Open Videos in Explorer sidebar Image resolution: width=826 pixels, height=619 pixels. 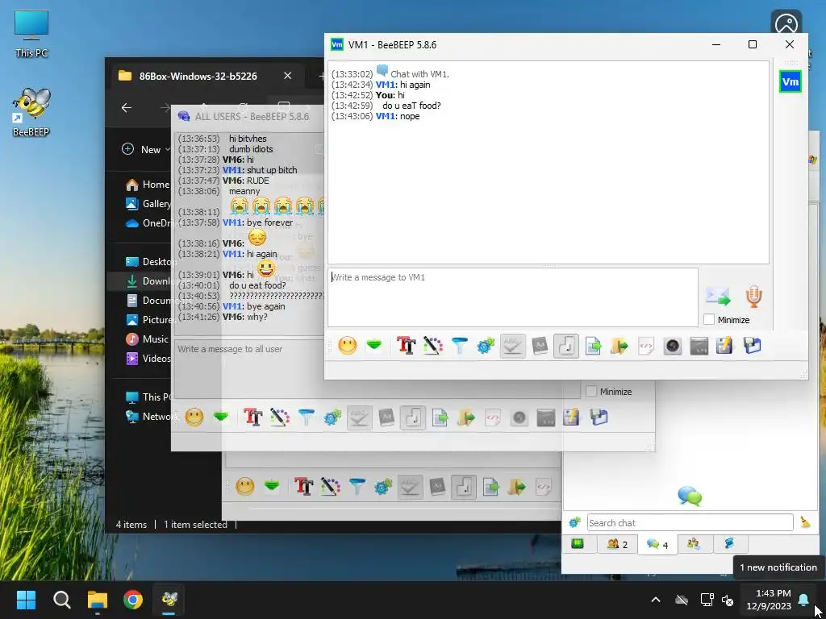tap(148, 359)
